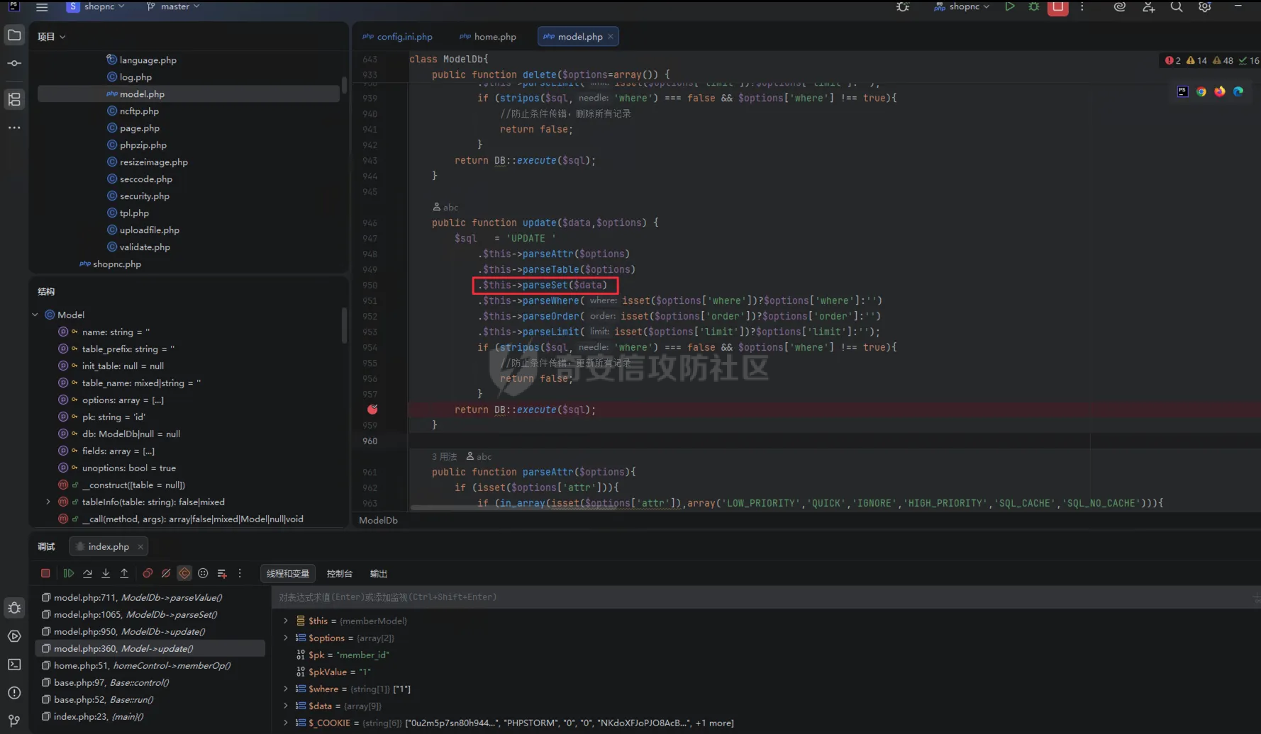
Task: Select model.php:950 ModelDb->update() stack frame
Action: coord(129,631)
